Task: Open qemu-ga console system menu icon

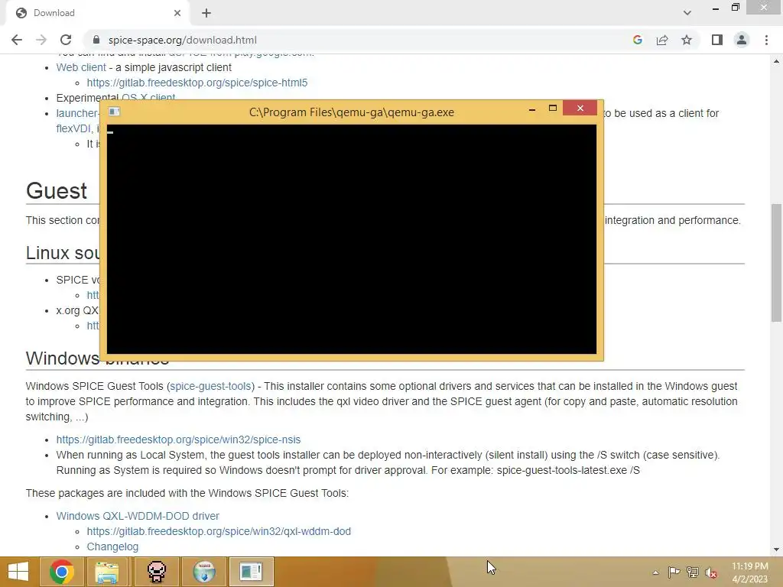Action: [115, 112]
